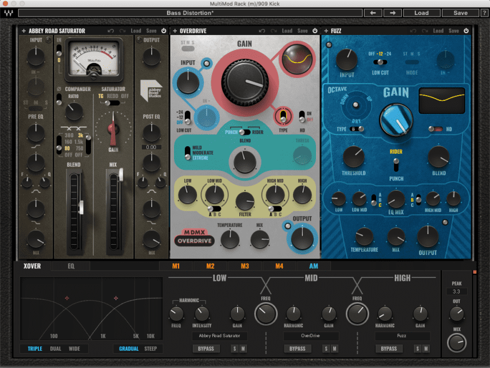Click the Fuzz waveform display screen
The width and height of the screenshot is (490, 368).
[442, 100]
